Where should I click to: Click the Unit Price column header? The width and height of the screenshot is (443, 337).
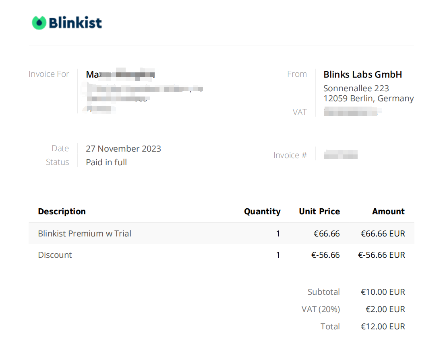click(x=319, y=212)
